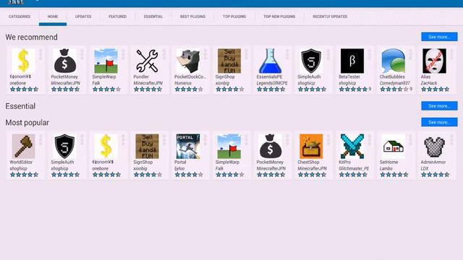Open SimpleAuth shield icon under We recommend

coord(311,61)
